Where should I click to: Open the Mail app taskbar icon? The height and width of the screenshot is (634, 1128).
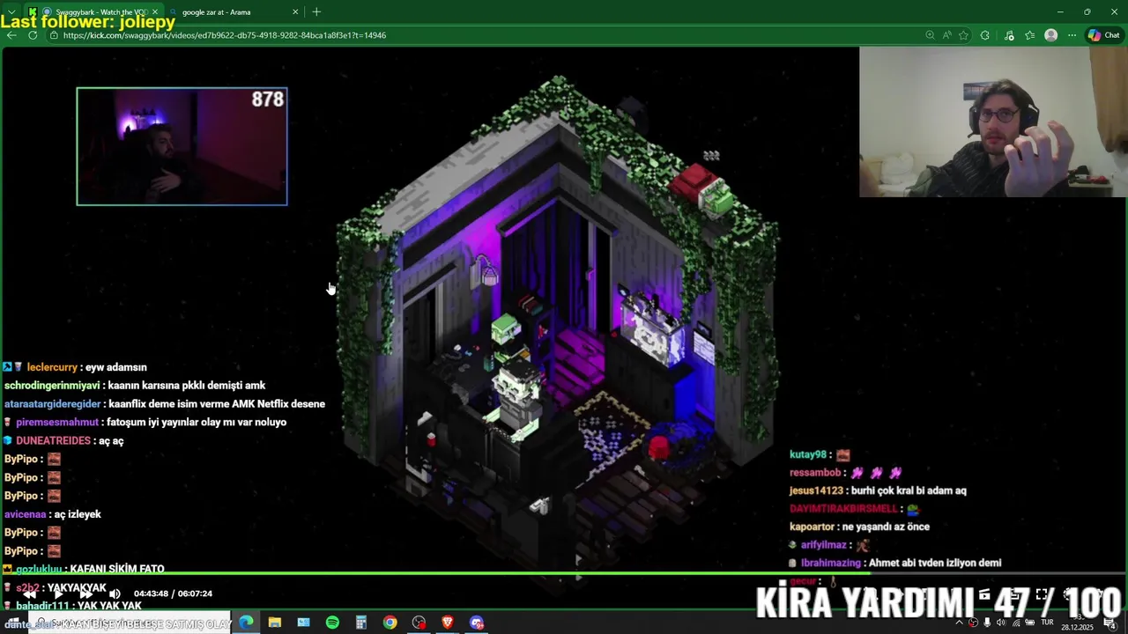tap(303, 623)
